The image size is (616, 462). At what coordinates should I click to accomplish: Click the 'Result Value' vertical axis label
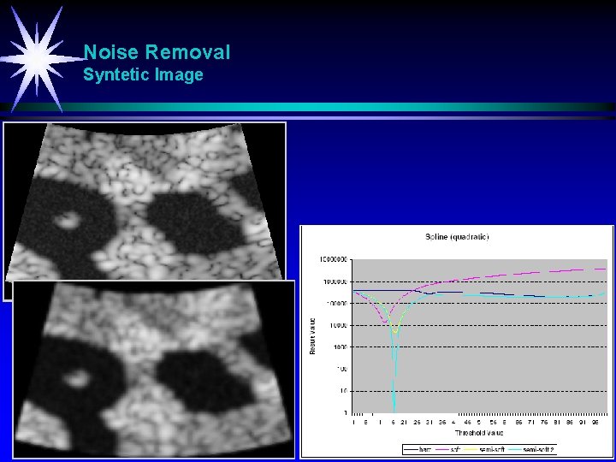coord(313,336)
